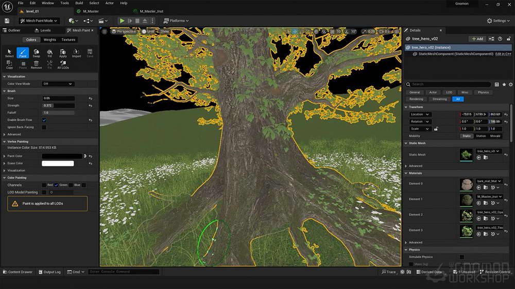This screenshot has width=515, height=289.
Task: Reset Location transform to default
Action: pos(506,114)
